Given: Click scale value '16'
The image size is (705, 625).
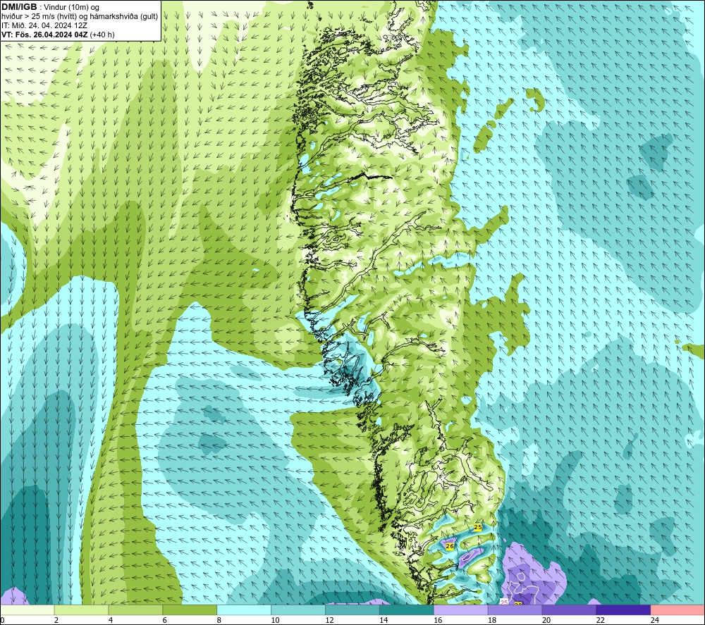Looking at the screenshot, I should point(438,620).
